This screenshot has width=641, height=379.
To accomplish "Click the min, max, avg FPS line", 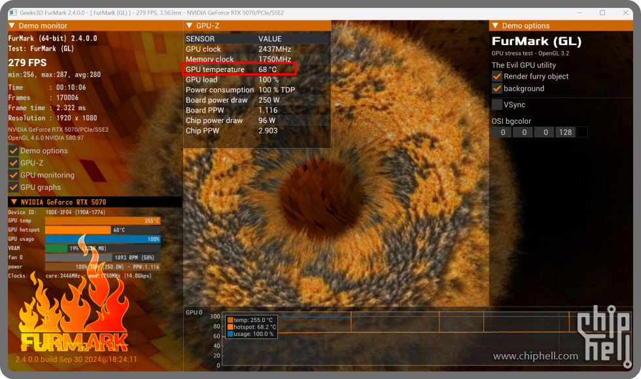I will coord(54,75).
